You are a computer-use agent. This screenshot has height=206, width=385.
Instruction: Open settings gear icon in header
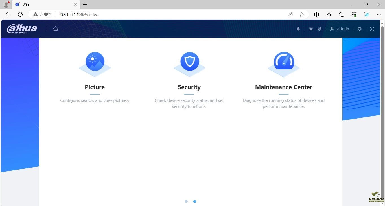pyautogui.click(x=359, y=29)
